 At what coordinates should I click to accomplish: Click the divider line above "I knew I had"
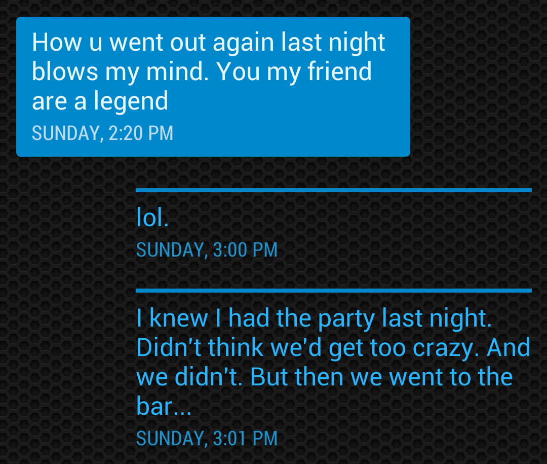pos(333,291)
